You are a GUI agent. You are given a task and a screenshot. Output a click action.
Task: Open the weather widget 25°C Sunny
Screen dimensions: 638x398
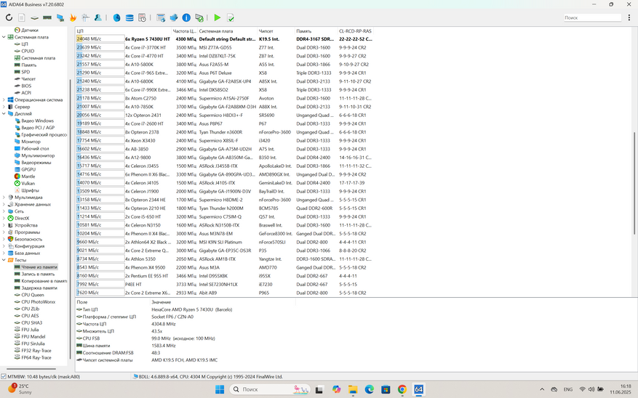coord(20,389)
